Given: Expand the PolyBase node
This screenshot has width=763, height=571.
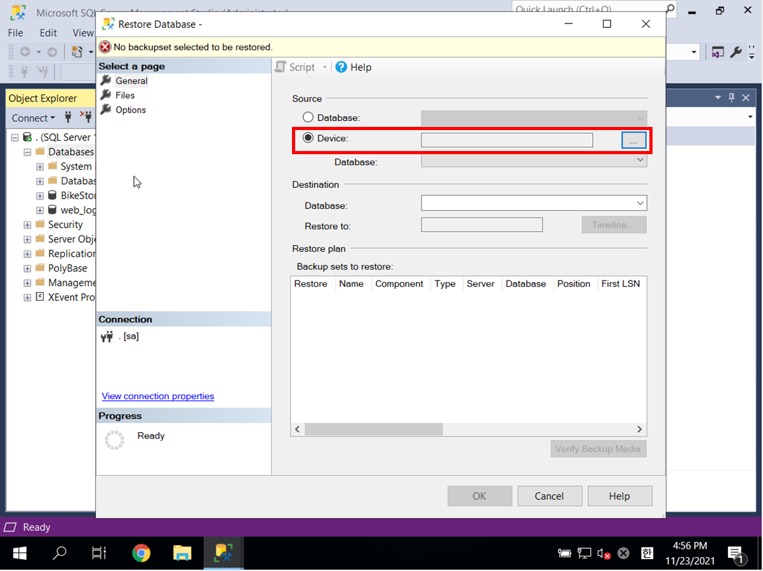Looking at the screenshot, I should (x=27, y=268).
